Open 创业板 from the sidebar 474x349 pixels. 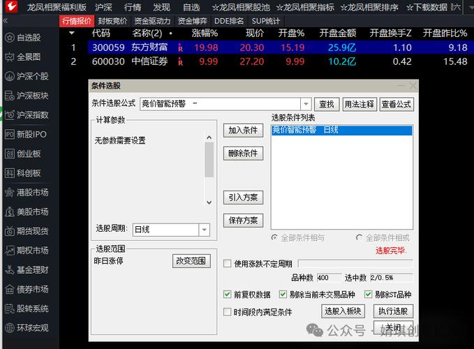23,154
